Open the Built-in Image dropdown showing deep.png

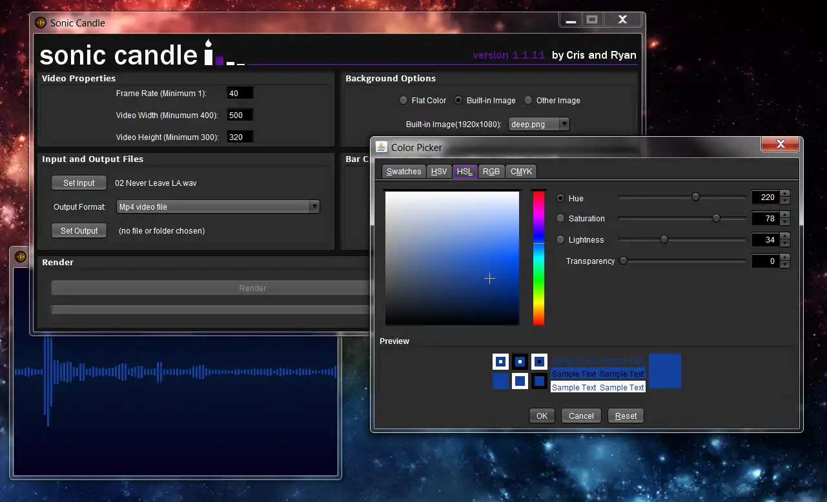539,124
